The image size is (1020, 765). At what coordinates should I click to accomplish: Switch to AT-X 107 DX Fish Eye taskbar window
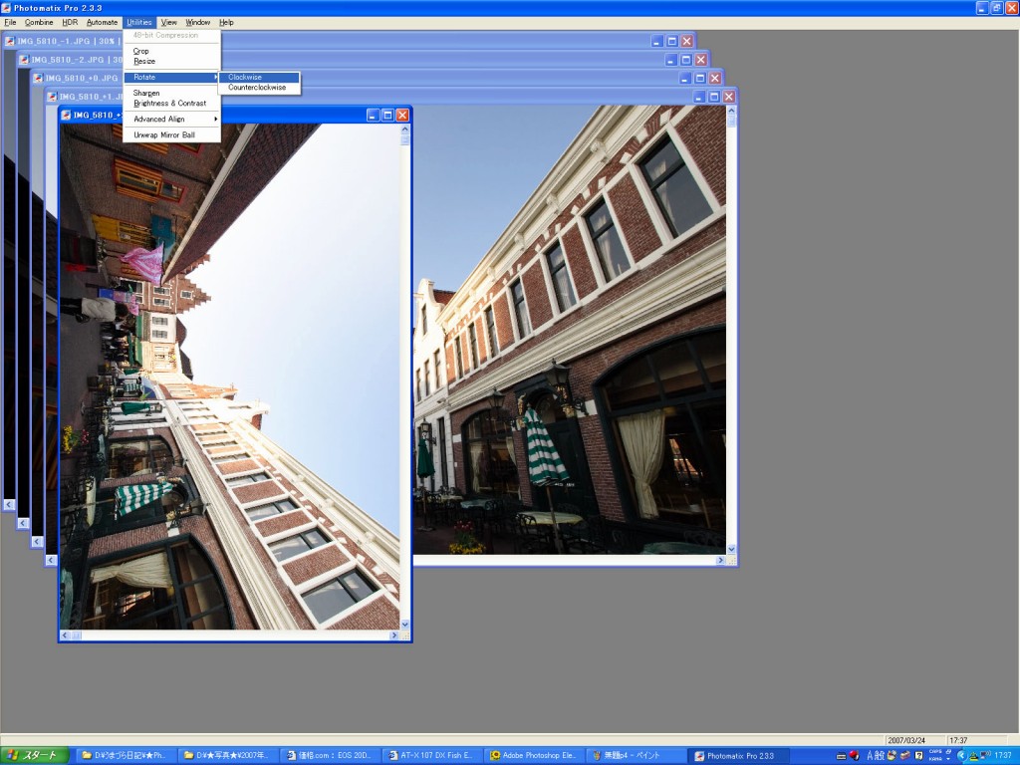point(432,755)
